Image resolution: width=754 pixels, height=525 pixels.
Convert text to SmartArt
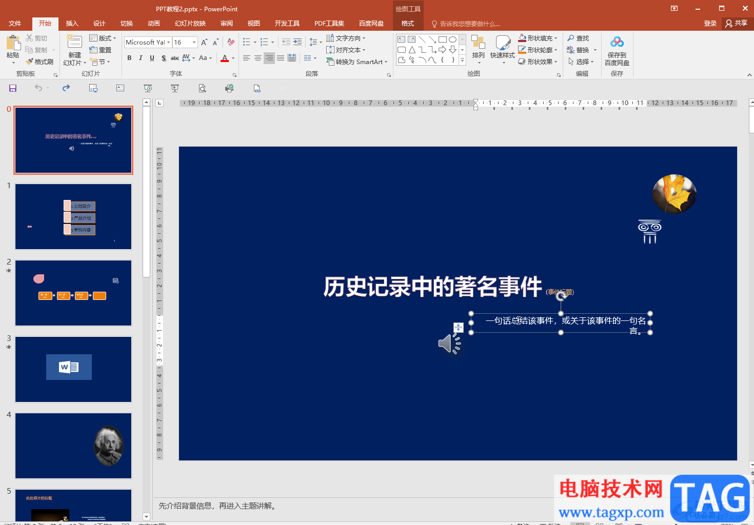coord(357,62)
